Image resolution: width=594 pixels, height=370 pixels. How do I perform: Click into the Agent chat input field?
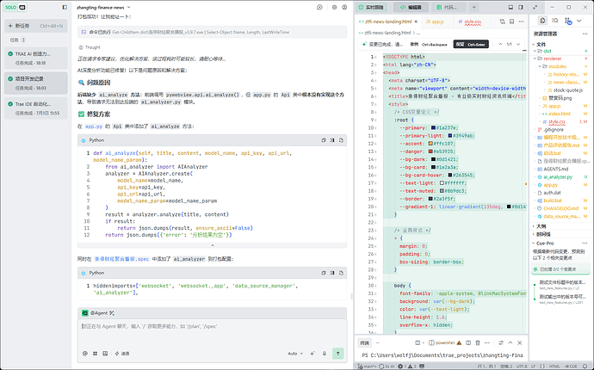[x=212, y=333]
